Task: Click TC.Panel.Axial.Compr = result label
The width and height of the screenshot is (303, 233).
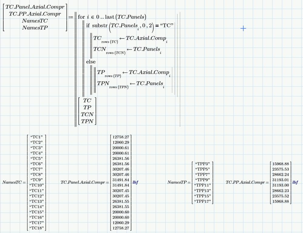Action: click(x=85, y=182)
